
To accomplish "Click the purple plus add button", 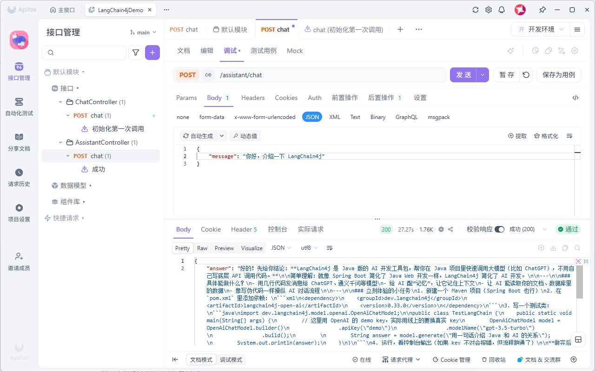I will pyautogui.click(x=152, y=53).
